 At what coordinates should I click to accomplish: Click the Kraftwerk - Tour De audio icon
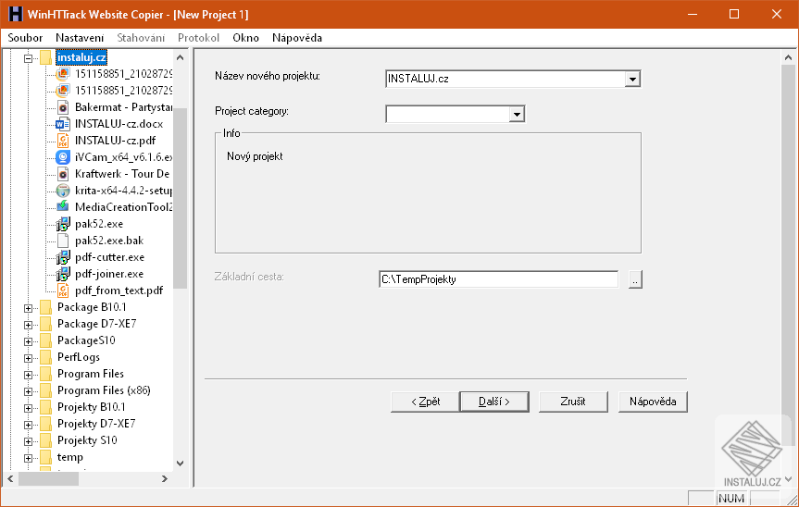point(63,174)
